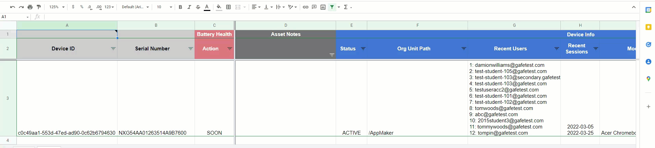Click the insert link icon
655x148 pixels.
(x=305, y=7)
